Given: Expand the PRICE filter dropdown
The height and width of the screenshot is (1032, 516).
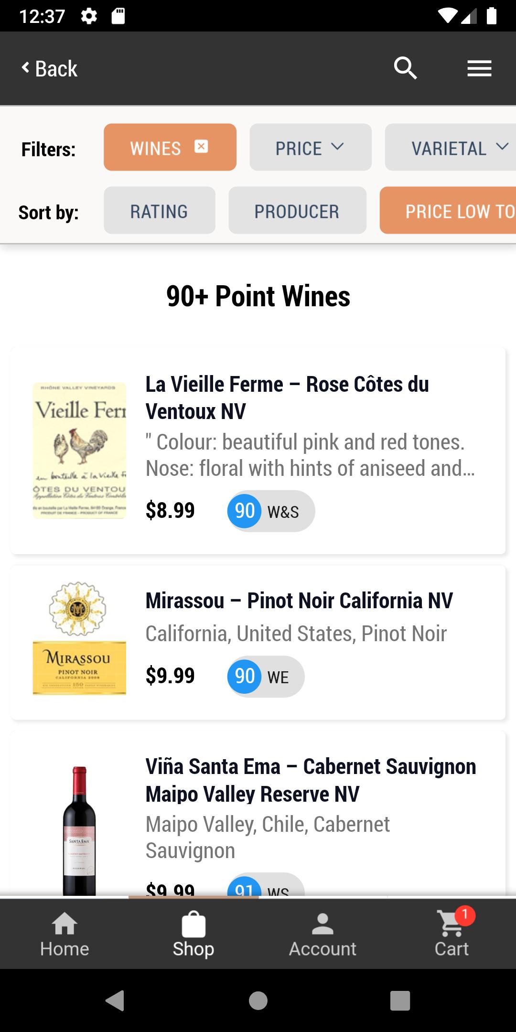Looking at the screenshot, I should (311, 147).
